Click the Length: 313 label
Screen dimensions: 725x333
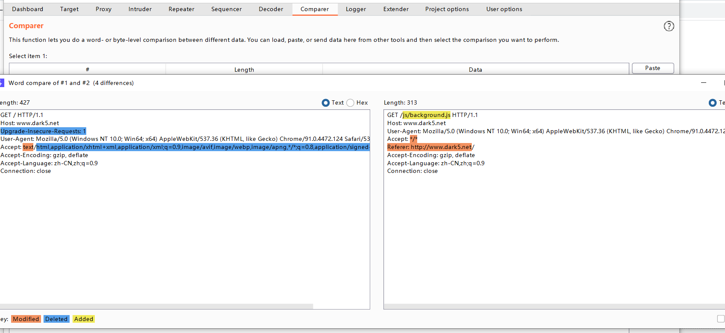point(401,102)
